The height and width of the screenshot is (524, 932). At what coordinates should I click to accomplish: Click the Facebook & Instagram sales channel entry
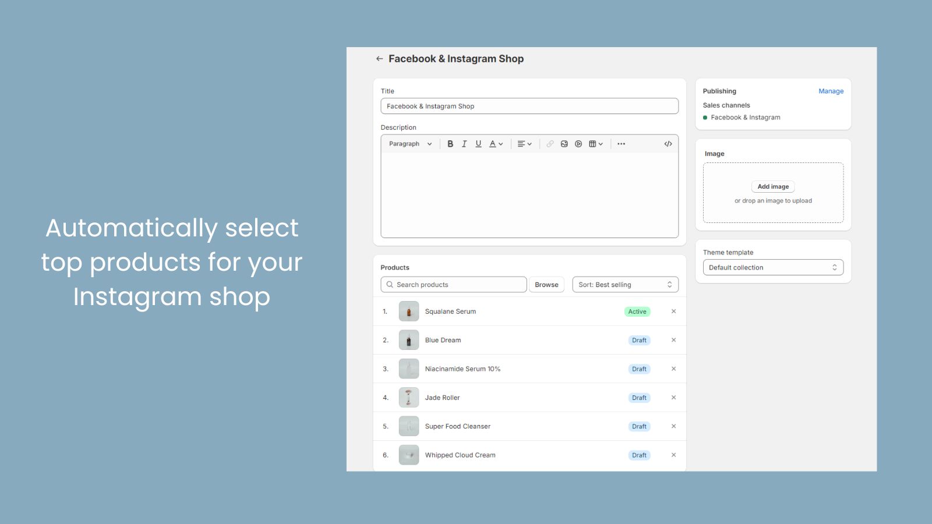click(745, 117)
